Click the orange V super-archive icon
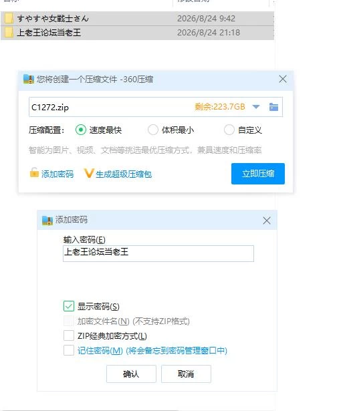Viewport: 339px width, 411px height. coord(89,173)
